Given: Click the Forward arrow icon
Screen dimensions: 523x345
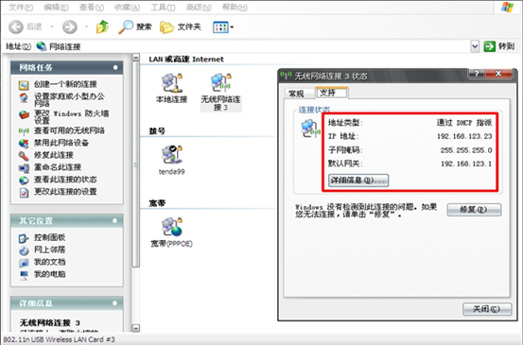Looking at the screenshot, I should point(70,27).
